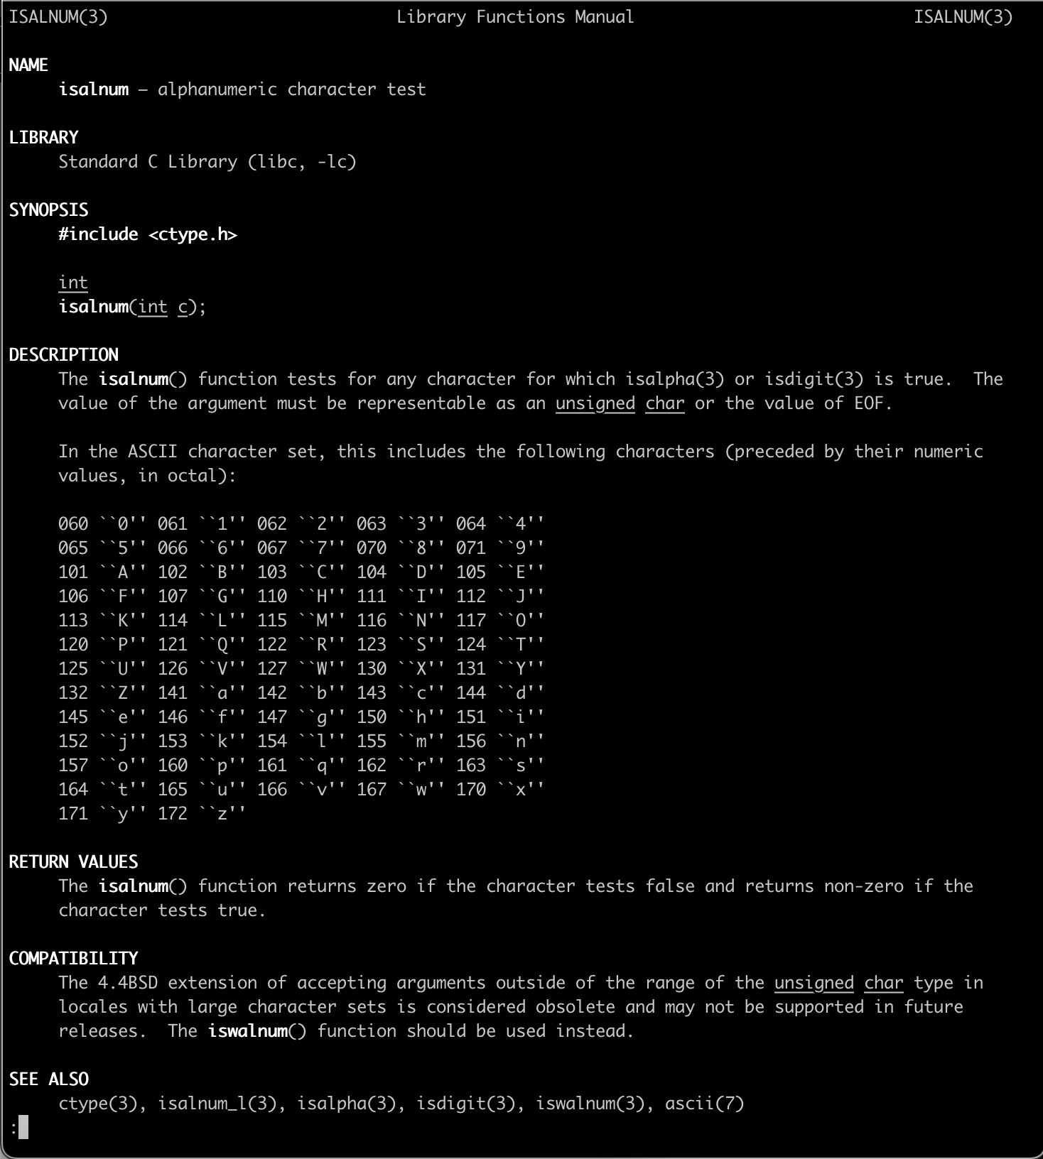Click the bold isalnum name in NAME section

point(94,89)
